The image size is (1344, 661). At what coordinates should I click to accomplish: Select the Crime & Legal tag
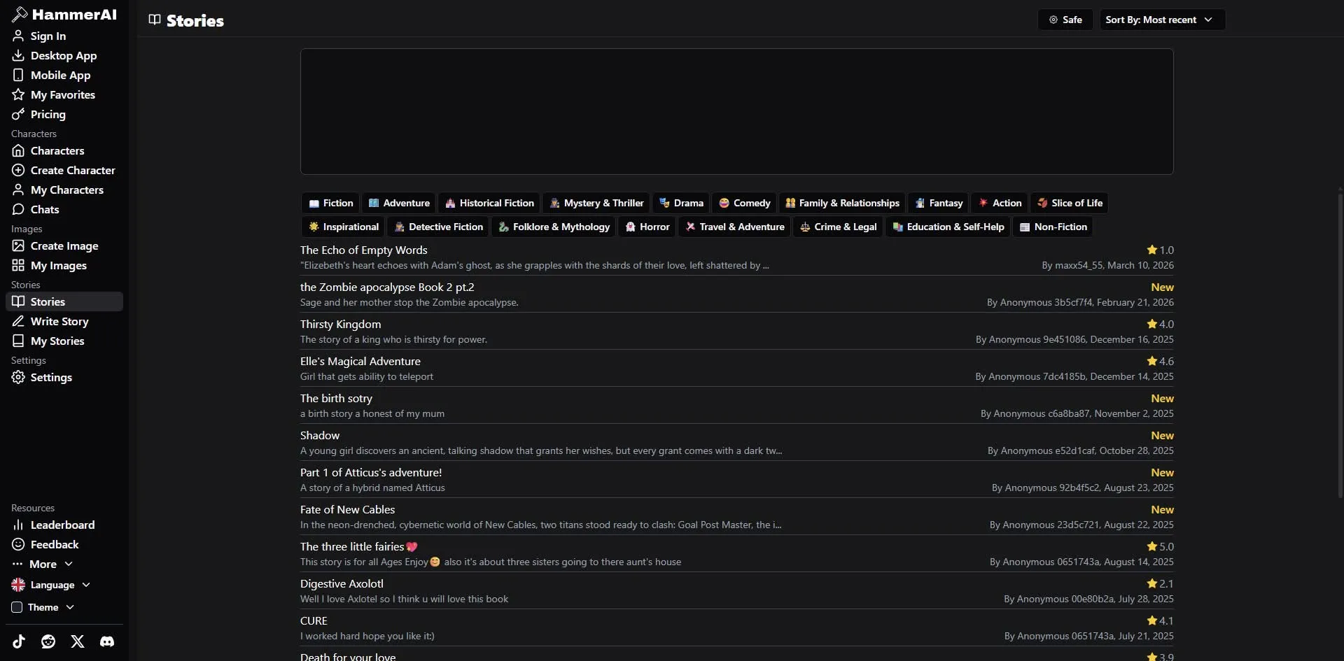pyautogui.click(x=838, y=227)
